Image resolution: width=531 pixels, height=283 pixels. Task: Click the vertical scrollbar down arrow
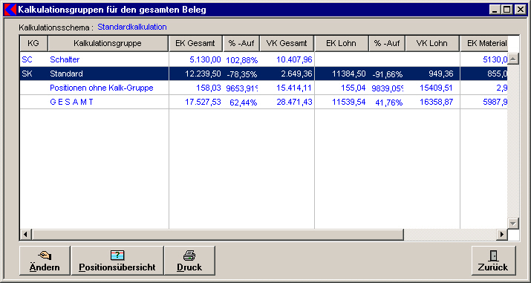tap(513, 223)
